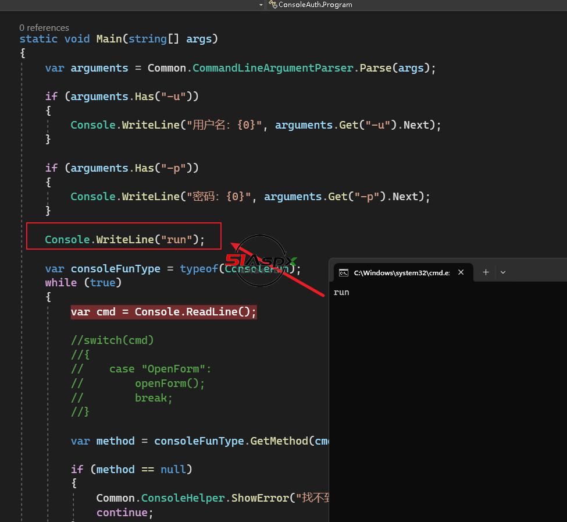
Task: Click the "0 references" CodeLens link
Action: pos(44,28)
